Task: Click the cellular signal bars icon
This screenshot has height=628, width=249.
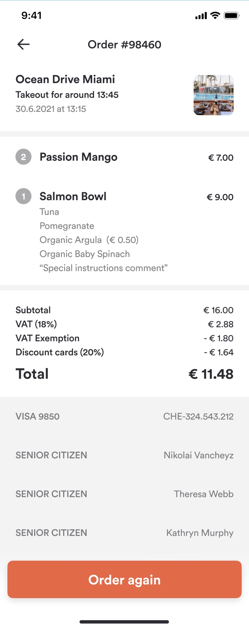Action: click(201, 16)
